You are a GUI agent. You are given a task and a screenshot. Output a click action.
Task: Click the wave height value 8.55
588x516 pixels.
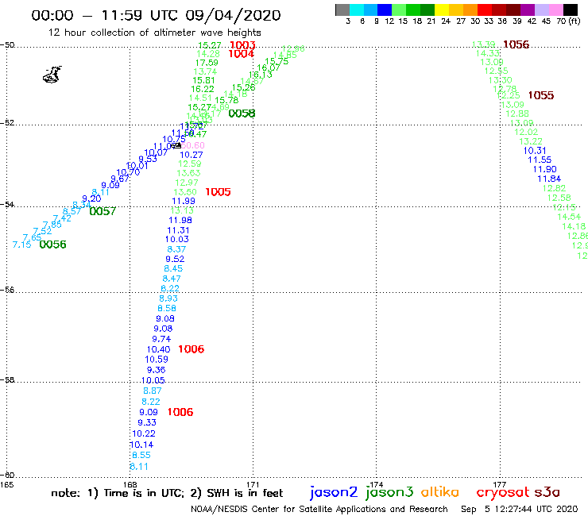(141, 456)
